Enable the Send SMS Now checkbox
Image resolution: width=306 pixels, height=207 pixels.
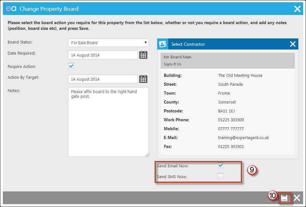coord(221,176)
